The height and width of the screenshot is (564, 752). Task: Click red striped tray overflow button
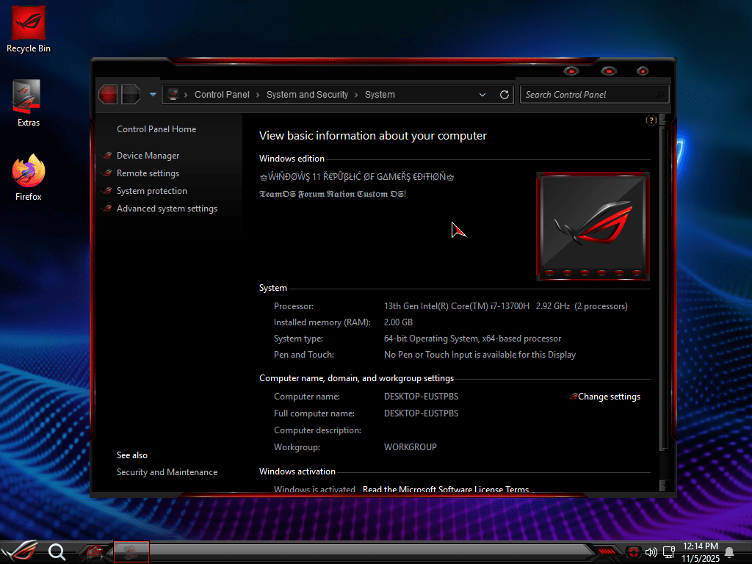click(x=607, y=552)
